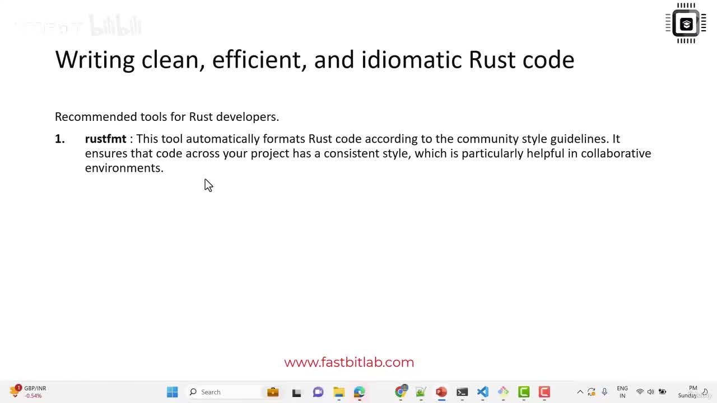Open the terminal window from taskbar
The width and height of the screenshot is (717, 403).
pos(462,392)
